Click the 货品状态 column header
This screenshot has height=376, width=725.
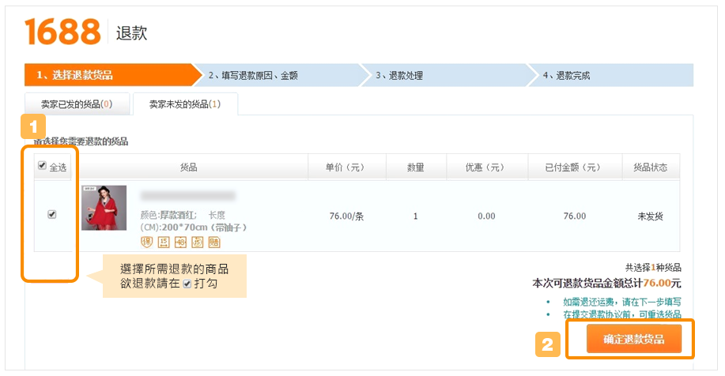click(651, 167)
